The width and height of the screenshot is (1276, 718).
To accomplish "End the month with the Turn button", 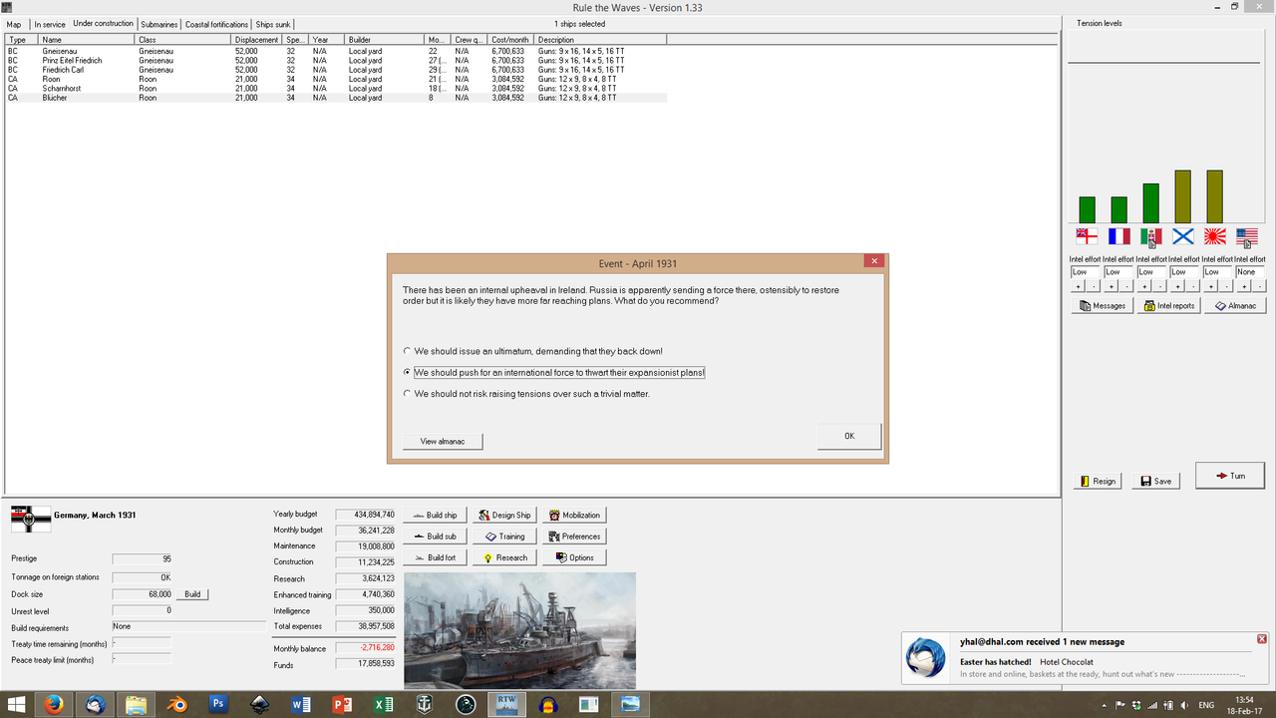I will (x=1229, y=475).
